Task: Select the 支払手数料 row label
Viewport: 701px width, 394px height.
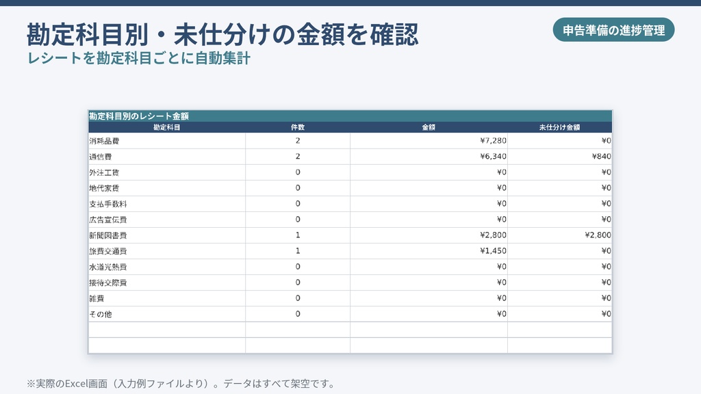Action: click(108, 204)
